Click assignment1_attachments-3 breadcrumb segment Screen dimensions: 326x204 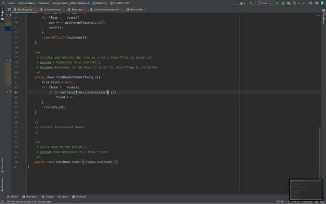pyautogui.click(x=71, y=3)
